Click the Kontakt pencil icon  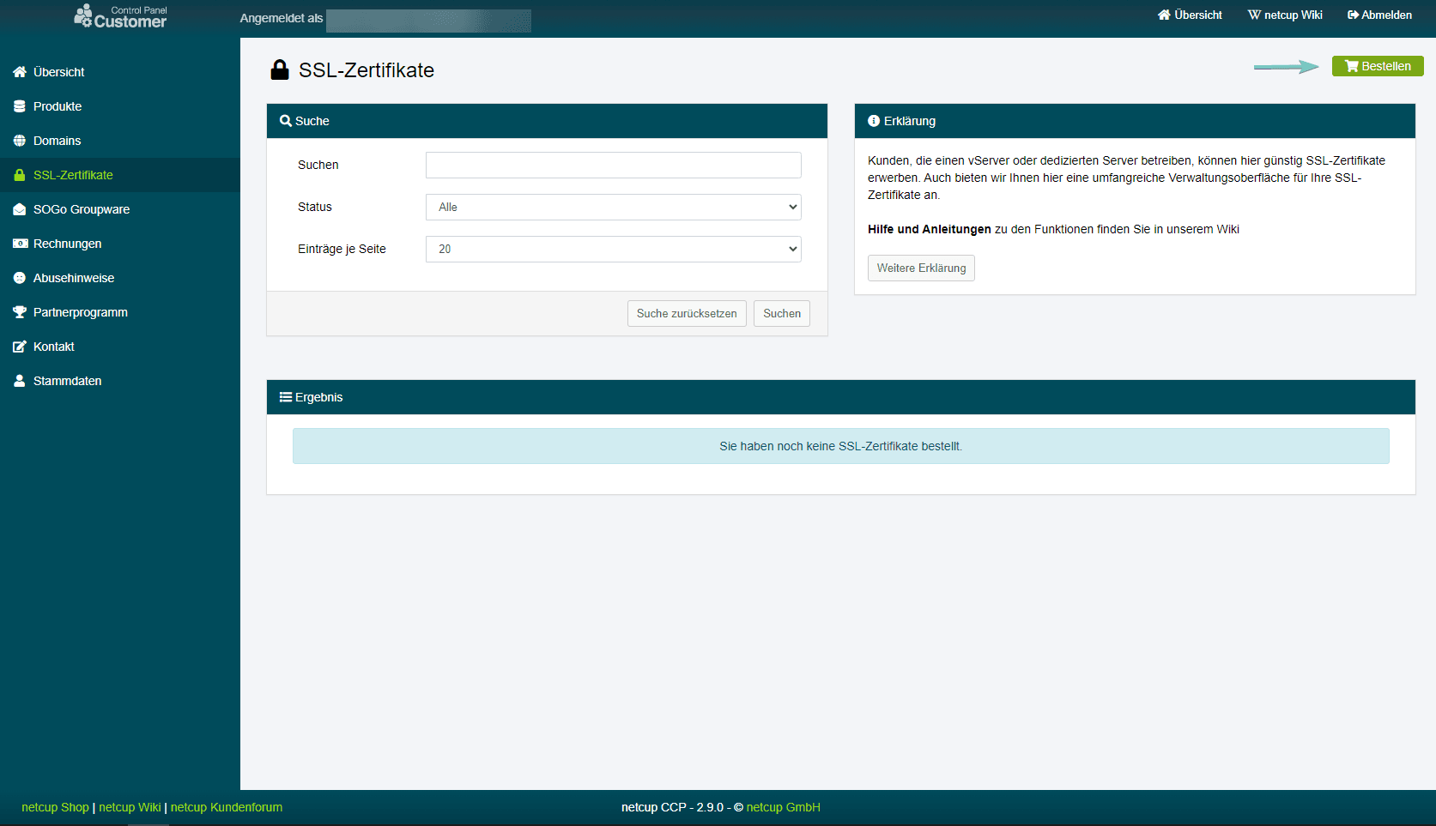(19, 347)
